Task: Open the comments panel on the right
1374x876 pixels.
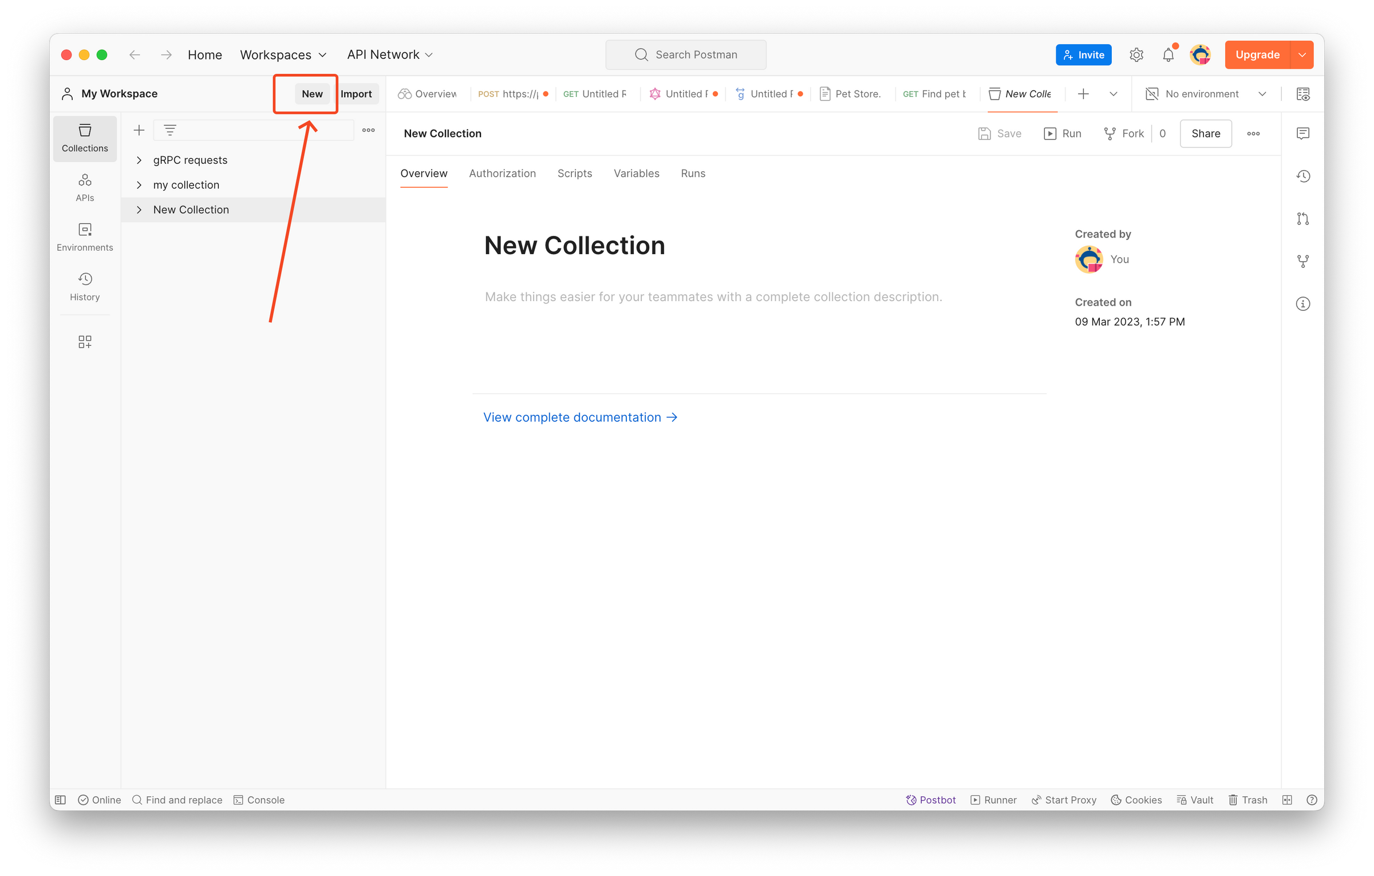Action: [x=1303, y=133]
